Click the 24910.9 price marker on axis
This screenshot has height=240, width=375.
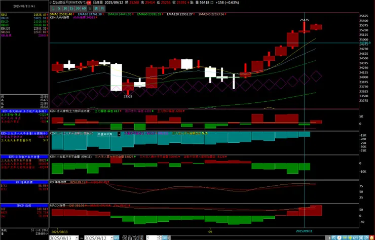pos(365,43)
